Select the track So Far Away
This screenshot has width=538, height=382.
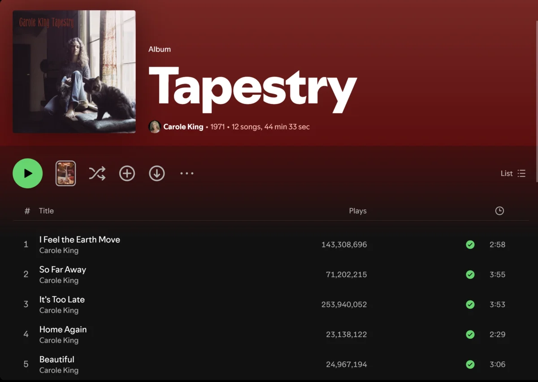(63, 270)
